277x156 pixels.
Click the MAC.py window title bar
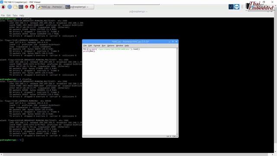click(130, 42)
